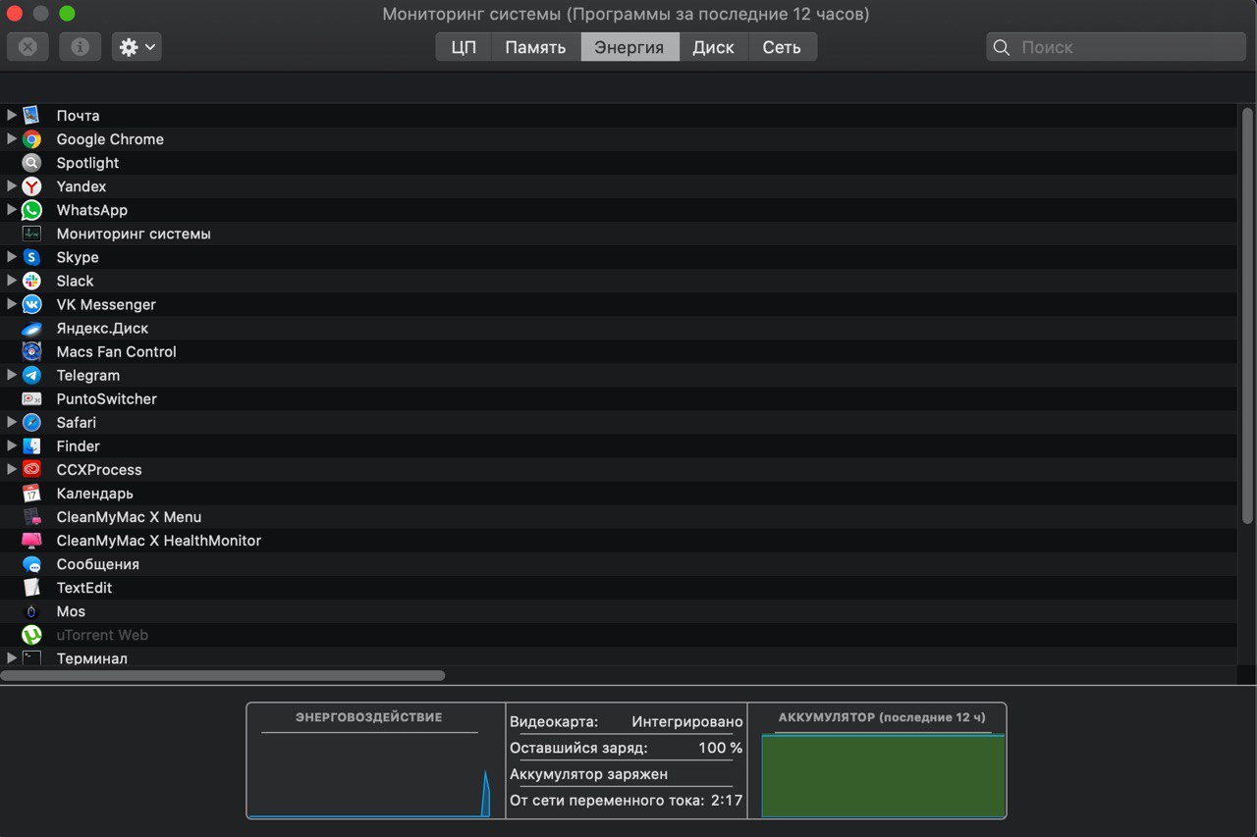Click the quit process (X) toolbar button
Image resolution: width=1257 pixels, height=837 pixels.
(27, 46)
